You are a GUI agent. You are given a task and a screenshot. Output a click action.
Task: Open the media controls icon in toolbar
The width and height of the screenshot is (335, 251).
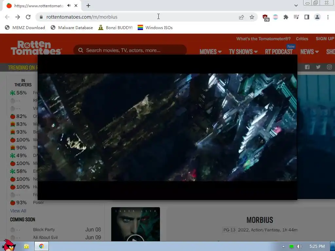tap(296, 17)
